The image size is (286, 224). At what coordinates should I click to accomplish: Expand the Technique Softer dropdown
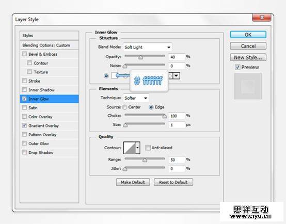point(136,98)
